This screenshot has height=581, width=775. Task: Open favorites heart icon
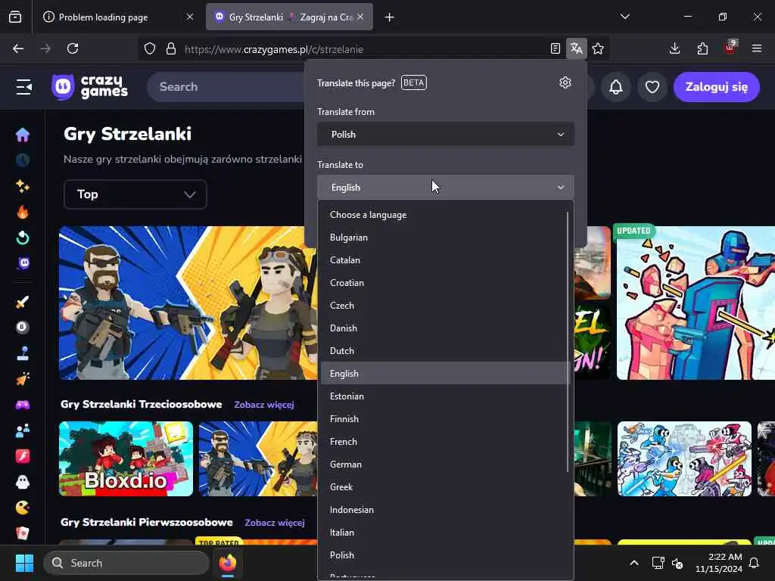click(x=652, y=87)
